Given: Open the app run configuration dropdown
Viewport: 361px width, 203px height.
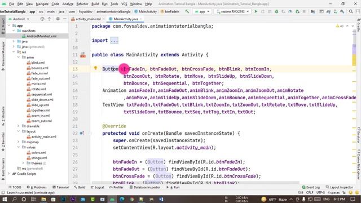Looking at the screenshot, I should [x=202, y=11].
